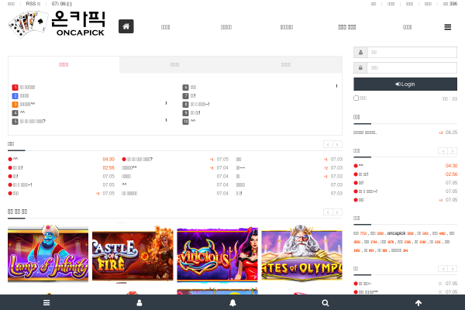Screen dimensions: 465x310
Task: Show next items in the main post list
Action: (x=337, y=144)
